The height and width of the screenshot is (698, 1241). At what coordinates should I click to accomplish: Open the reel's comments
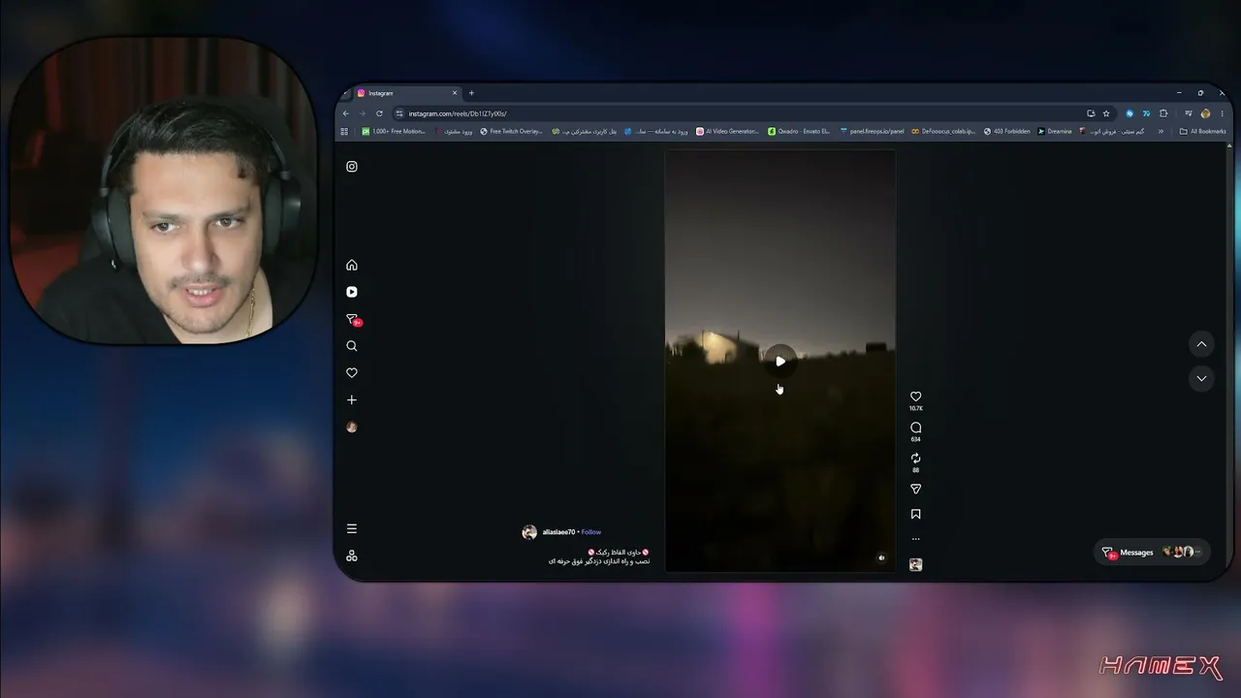tap(915, 428)
